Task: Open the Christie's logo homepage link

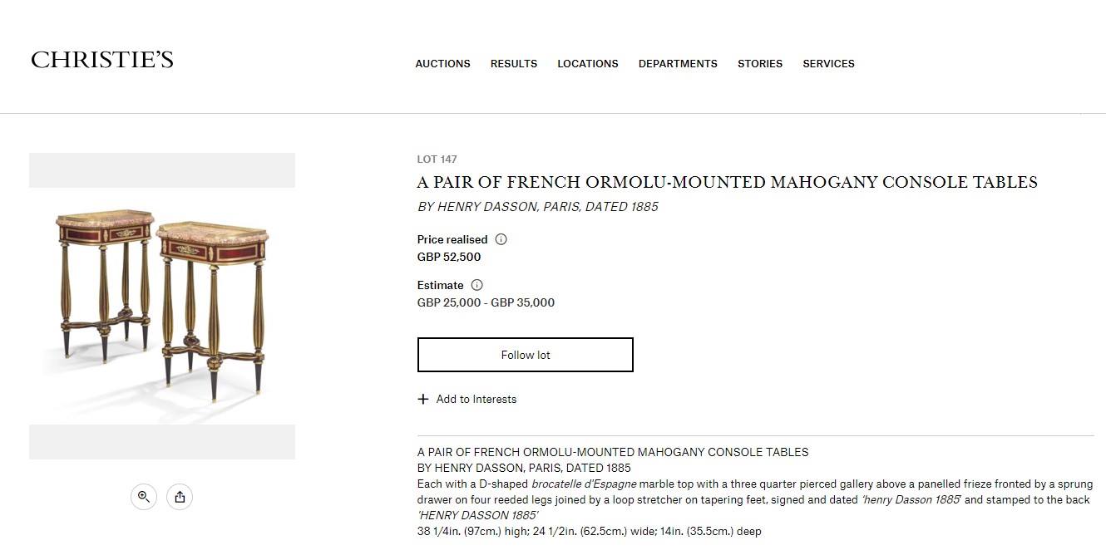Action: tap(102, 60)
